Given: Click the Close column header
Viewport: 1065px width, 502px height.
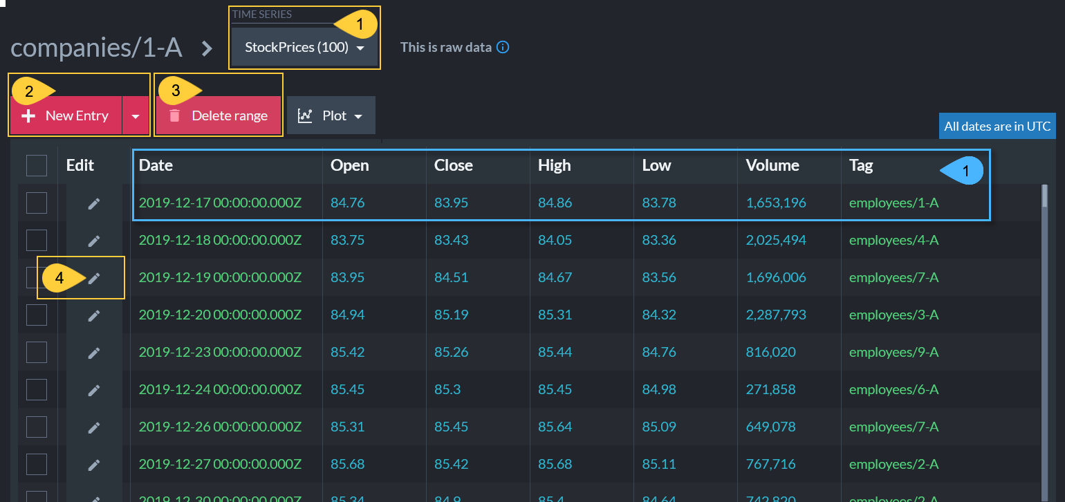Looking at the screenshot, I should (x=454, y=165).
